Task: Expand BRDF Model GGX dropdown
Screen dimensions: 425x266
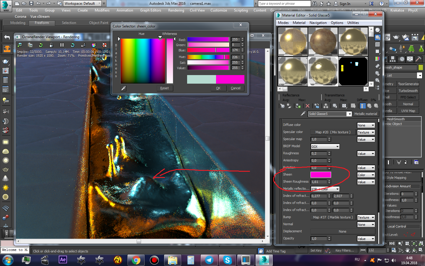Action: pos(325,147)
